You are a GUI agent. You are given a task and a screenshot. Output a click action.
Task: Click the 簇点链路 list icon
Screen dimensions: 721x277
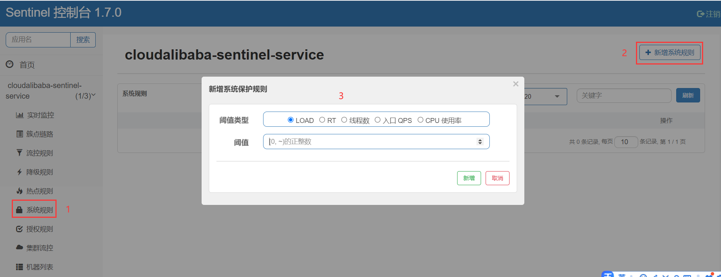point(19,134)
